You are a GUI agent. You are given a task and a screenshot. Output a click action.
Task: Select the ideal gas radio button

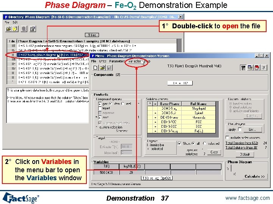coord(111,104)
